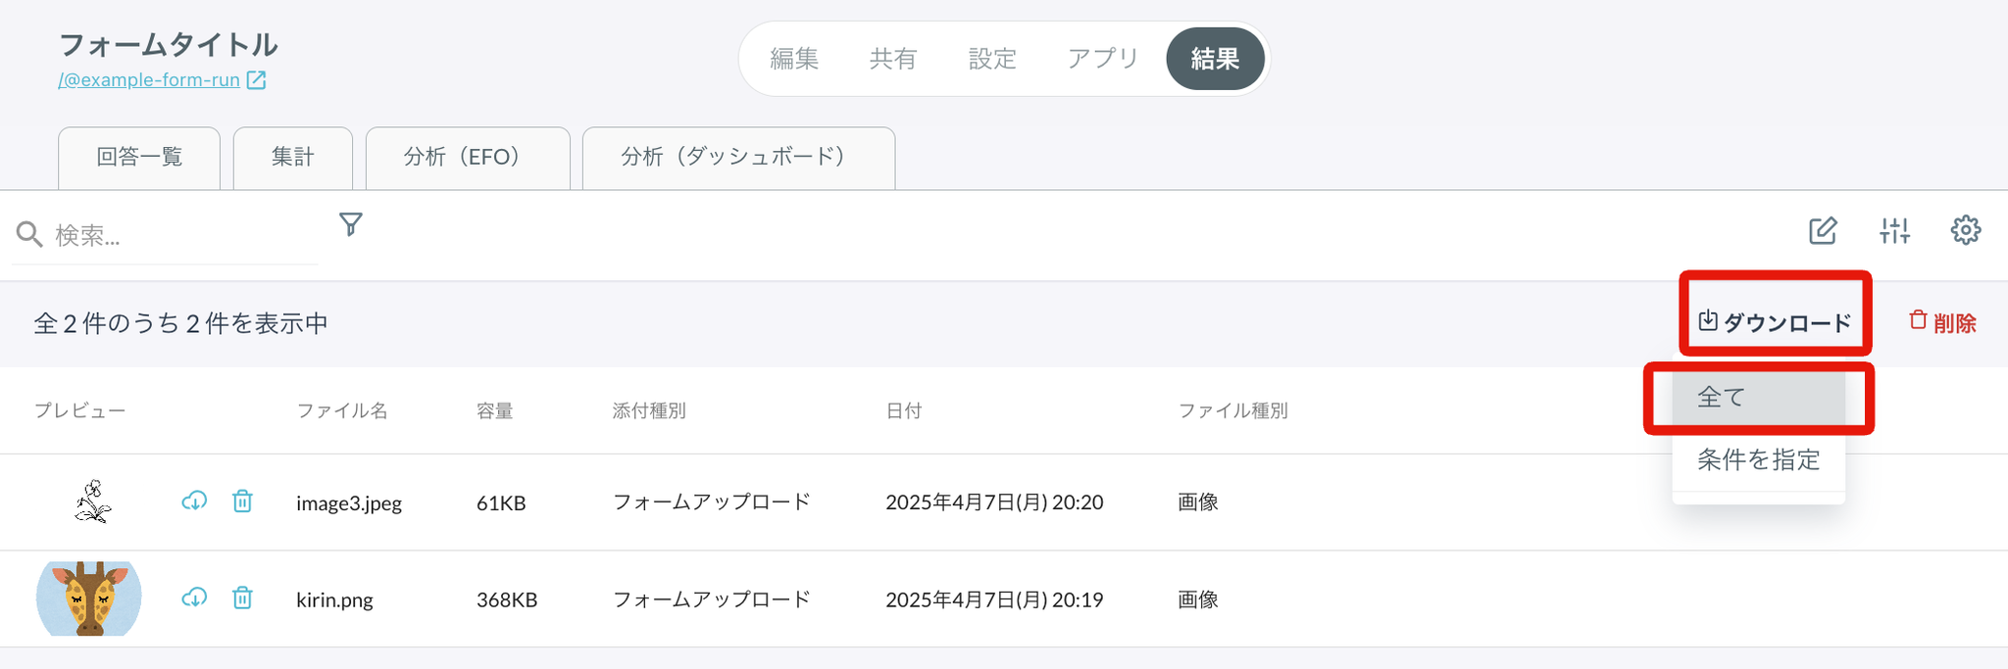Switch to the 回答一覧 tab

(x=139, y=158)
